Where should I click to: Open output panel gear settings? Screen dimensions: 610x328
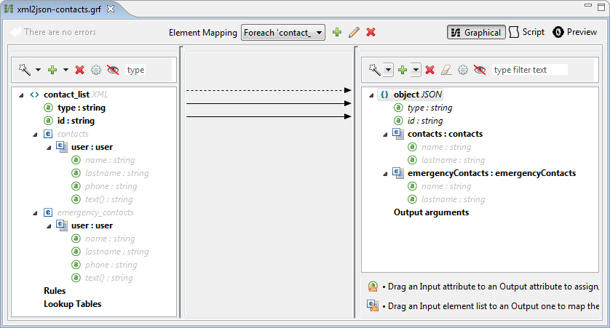(x=462, y=70)
